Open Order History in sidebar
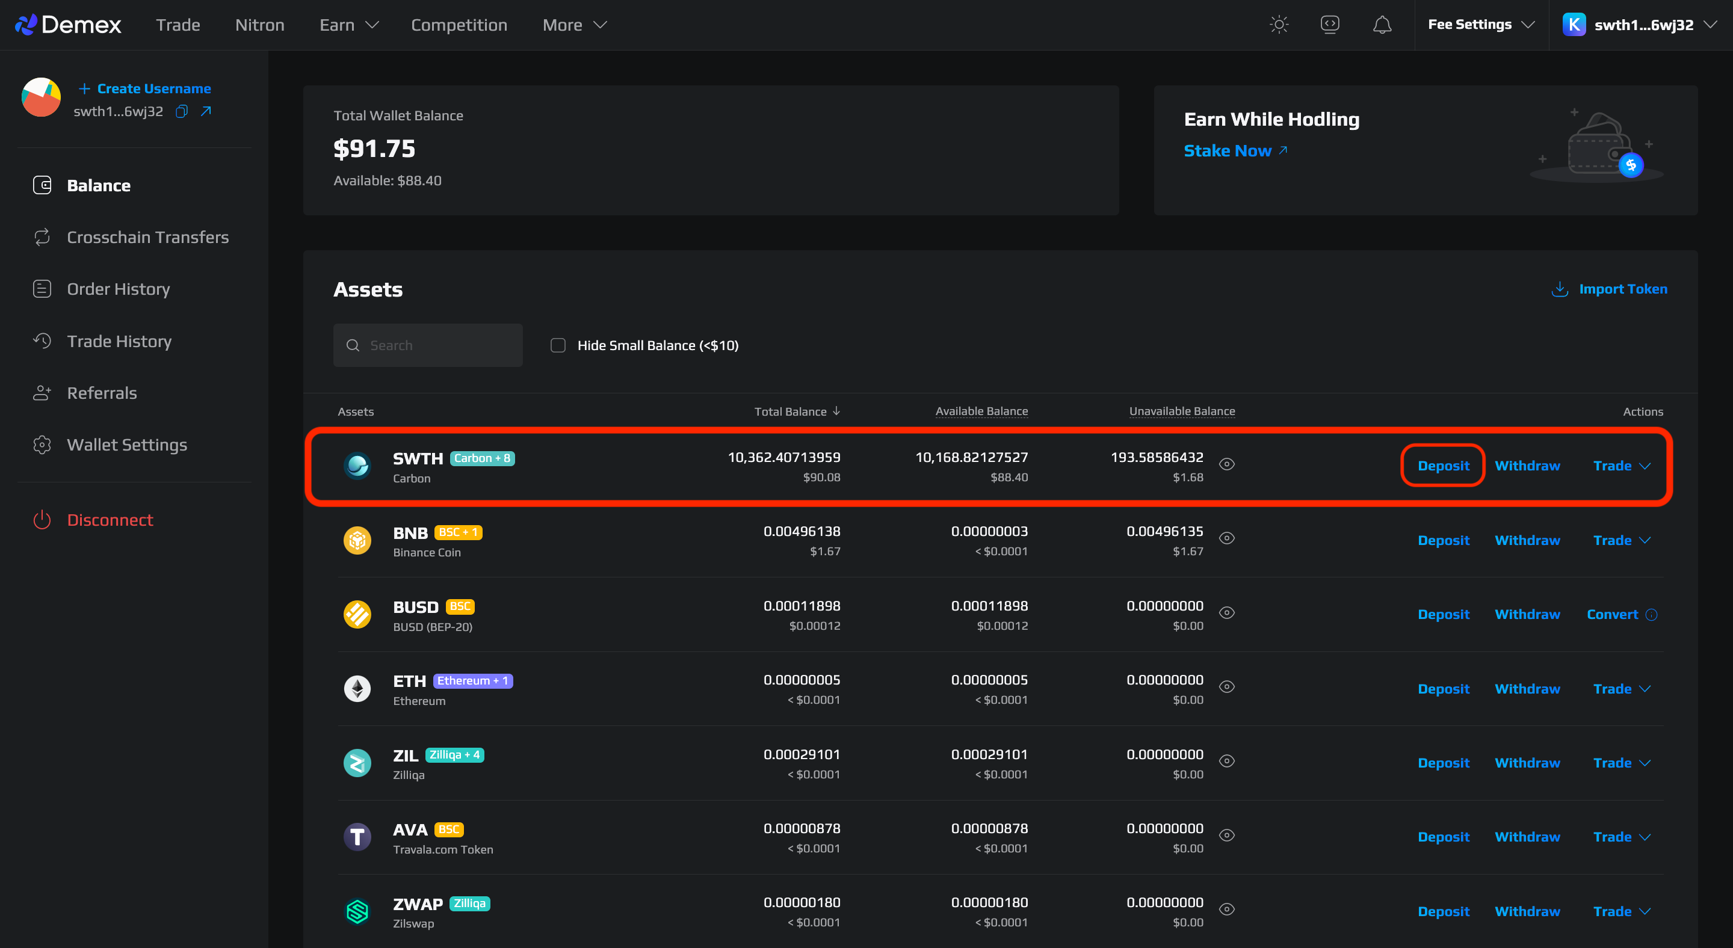Image resolution: width=1733 pixels, height=948 pixels. 119,289
